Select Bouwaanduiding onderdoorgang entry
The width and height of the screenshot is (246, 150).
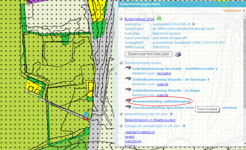pyautogui.click(x=161, y=101)
